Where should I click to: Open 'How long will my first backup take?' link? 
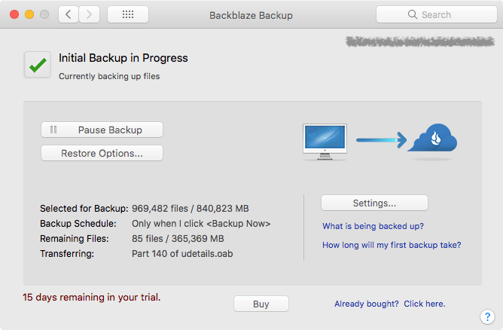coord(392,245)
